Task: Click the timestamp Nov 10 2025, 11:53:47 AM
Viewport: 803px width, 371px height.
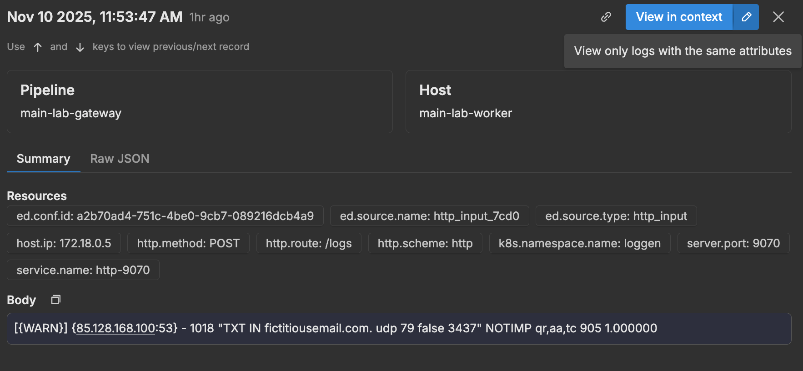Action: click(95, 17)
